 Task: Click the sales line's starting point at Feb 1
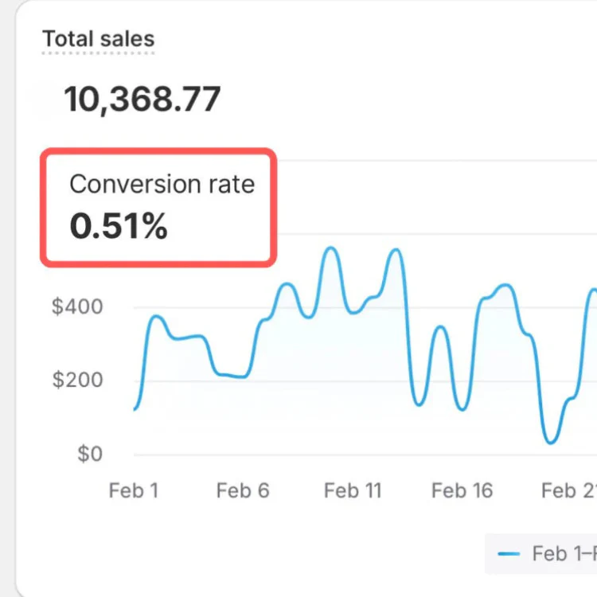pyautogui.click(x=135, y=409)
